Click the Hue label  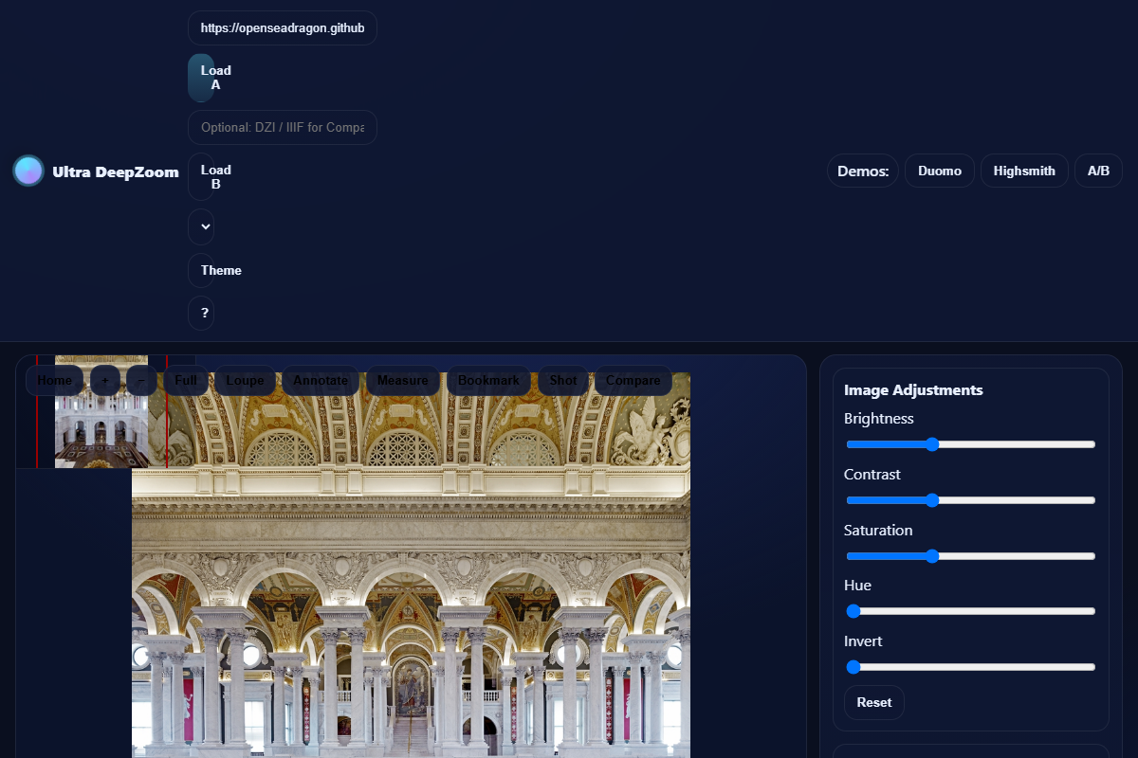857,586
